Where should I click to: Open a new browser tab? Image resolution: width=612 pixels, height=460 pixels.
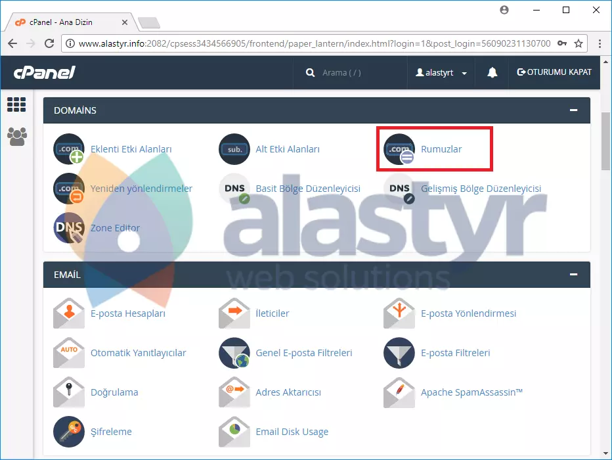(149, 22)
